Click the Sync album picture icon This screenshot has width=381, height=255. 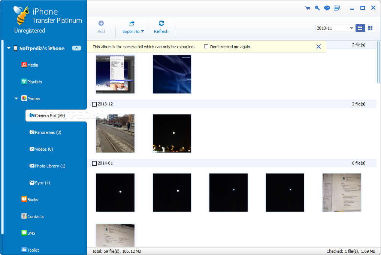pyautogui.click(x=32, y=182)
